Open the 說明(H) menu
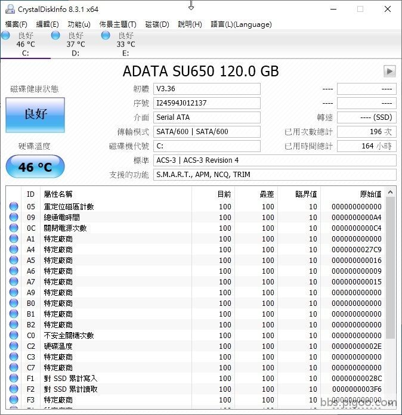This screenshot has height=415, width=402. [190, 24]
